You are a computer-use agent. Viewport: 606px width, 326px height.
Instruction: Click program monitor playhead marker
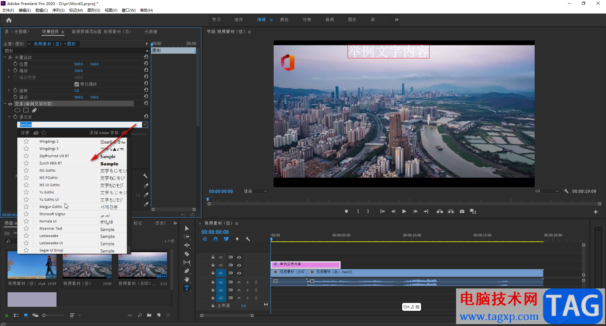click(x=208, y=199)
